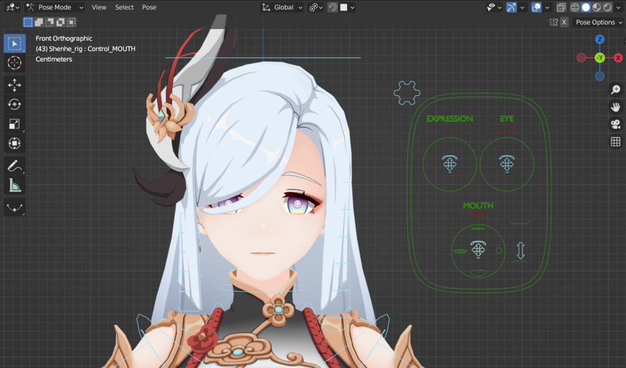The height and width of the screenshot is (368, 626).
Task: Set selection mode to subtract
Action: [x=49, y=22]
